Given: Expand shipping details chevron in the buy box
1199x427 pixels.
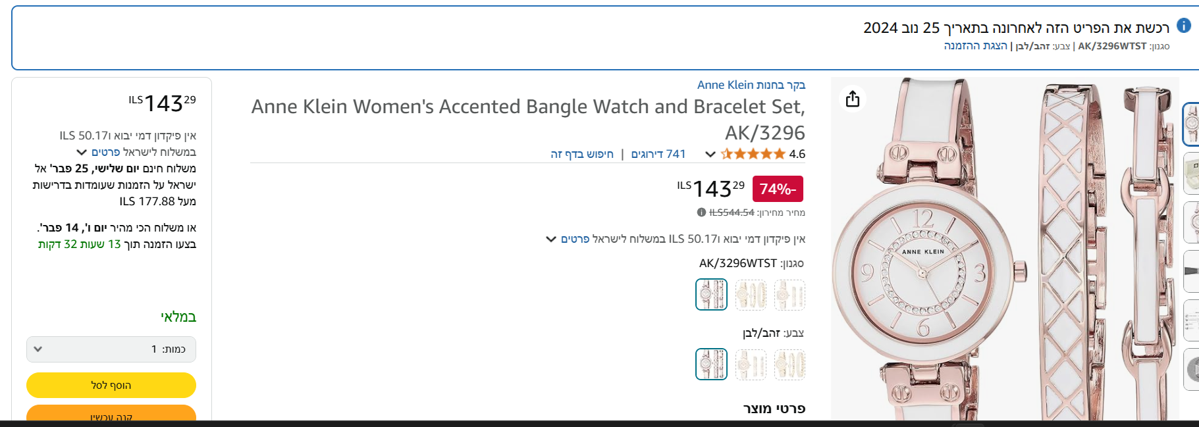Looking at the screenshot, I should [82, 153].
